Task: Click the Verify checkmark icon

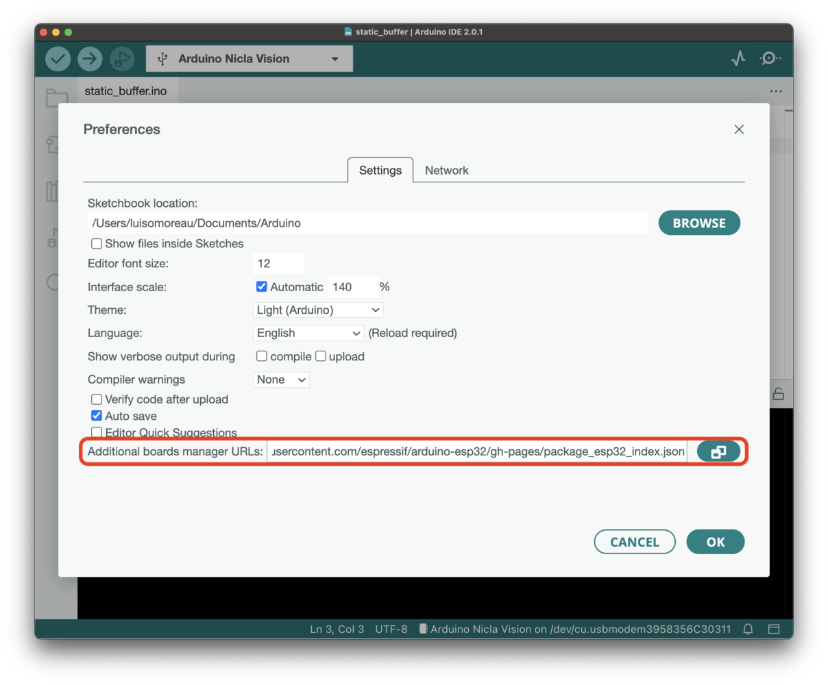Action: click(58, 59)
